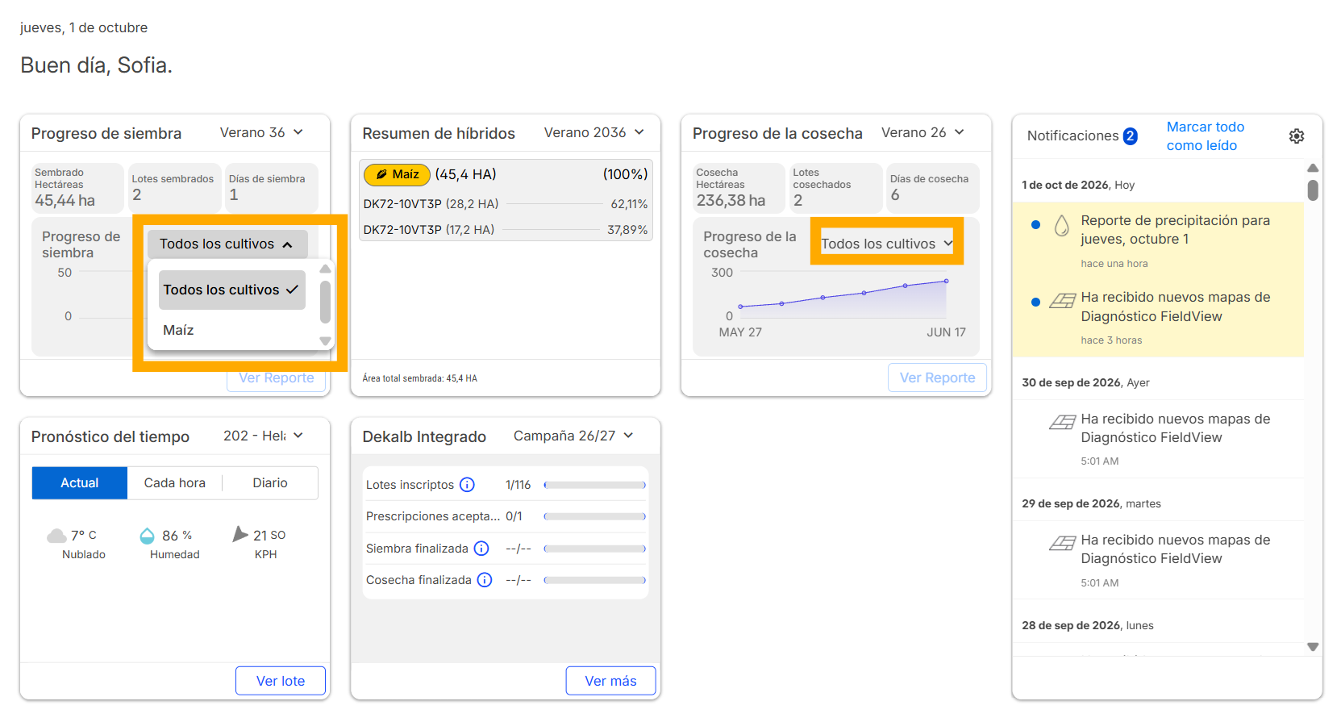
Task: Click the wind direction arrow icon
Action: [x=240, y=534]
